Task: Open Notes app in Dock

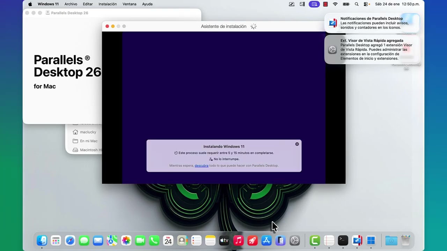Action: tap(210, 241)
